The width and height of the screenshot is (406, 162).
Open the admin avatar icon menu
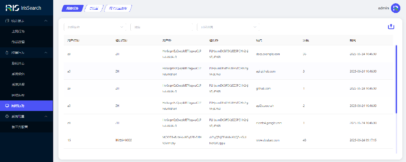(x=395, y=8)
